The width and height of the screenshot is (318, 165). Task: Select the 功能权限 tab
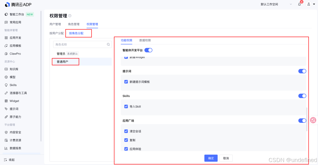click(127, 40)
